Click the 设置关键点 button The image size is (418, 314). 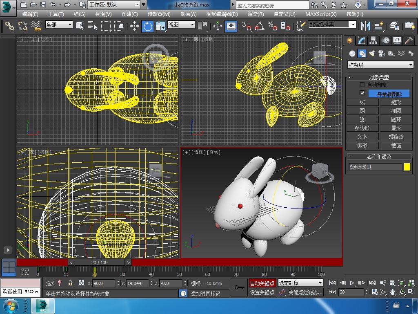[262, 292]
